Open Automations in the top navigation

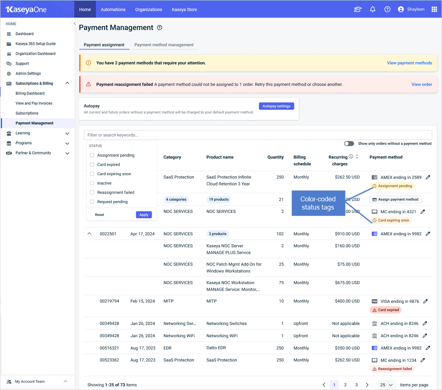pos(113,9)
